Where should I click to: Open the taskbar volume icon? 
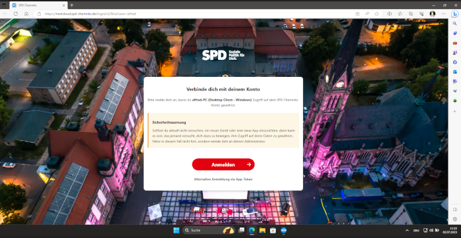pyautogui.click(x=431, y=230)
